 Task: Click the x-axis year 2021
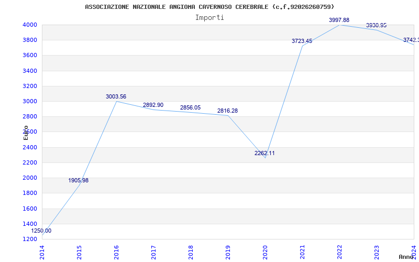[x=302, y=253]
